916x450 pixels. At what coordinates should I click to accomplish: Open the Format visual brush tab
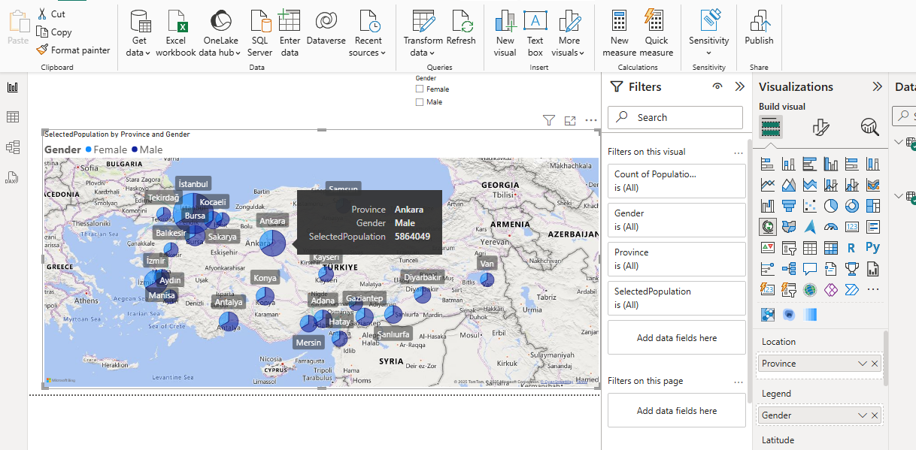click(x=820, y=127)
